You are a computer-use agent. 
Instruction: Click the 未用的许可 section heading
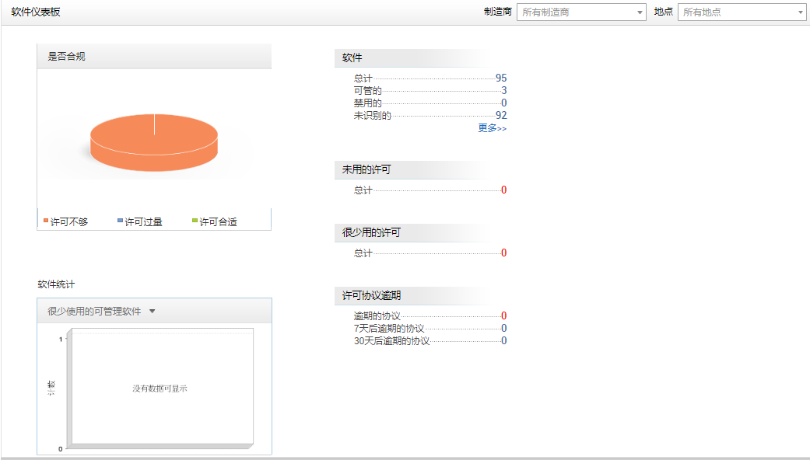tap(366, 169)
